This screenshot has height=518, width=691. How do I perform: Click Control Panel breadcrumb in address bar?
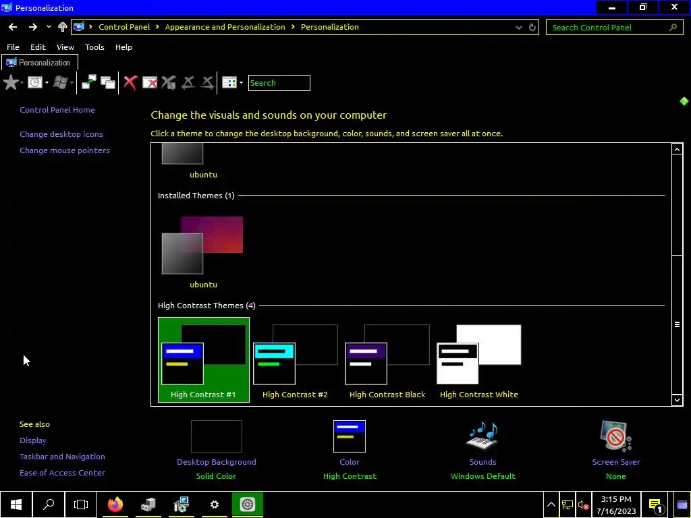(124, 27)
